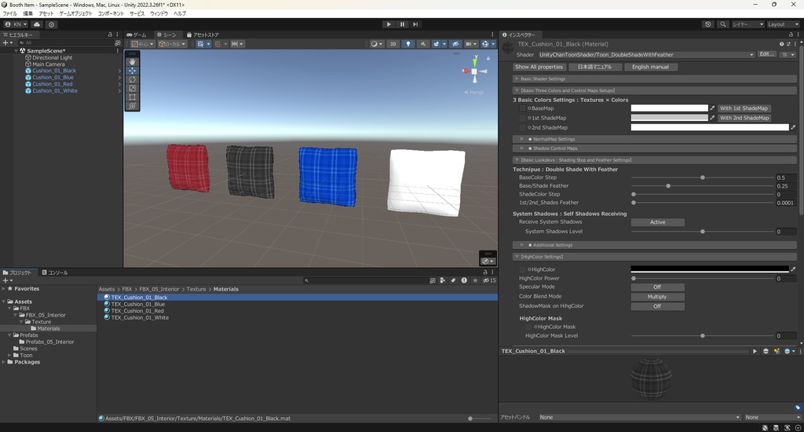Click the Pause button
Screen dimensions: 804x432
coord(402,24)
